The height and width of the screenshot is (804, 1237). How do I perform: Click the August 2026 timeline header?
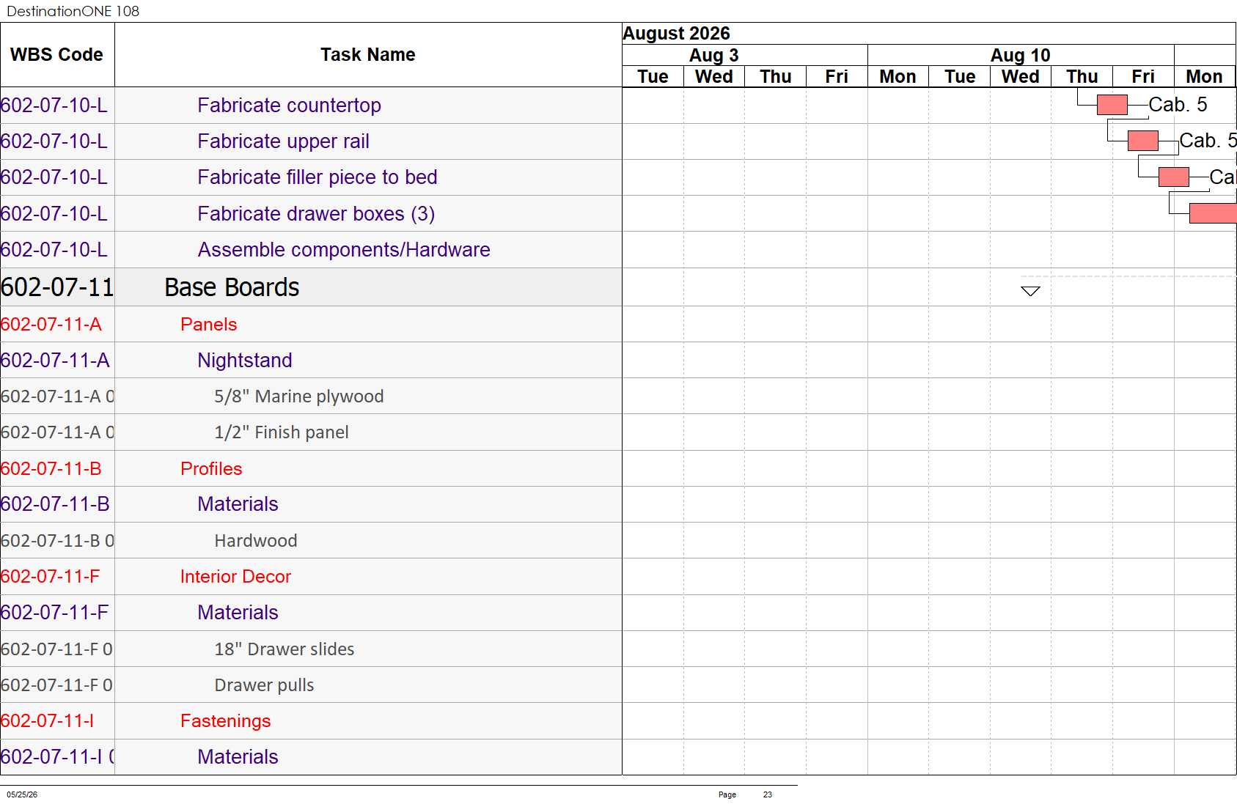(928, 34)
